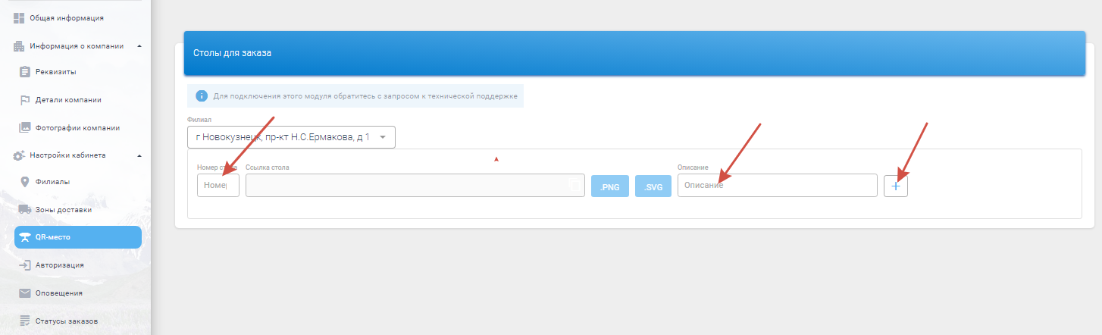Download the QR code as .SVG
The image size is (1102, 335).
653,186
